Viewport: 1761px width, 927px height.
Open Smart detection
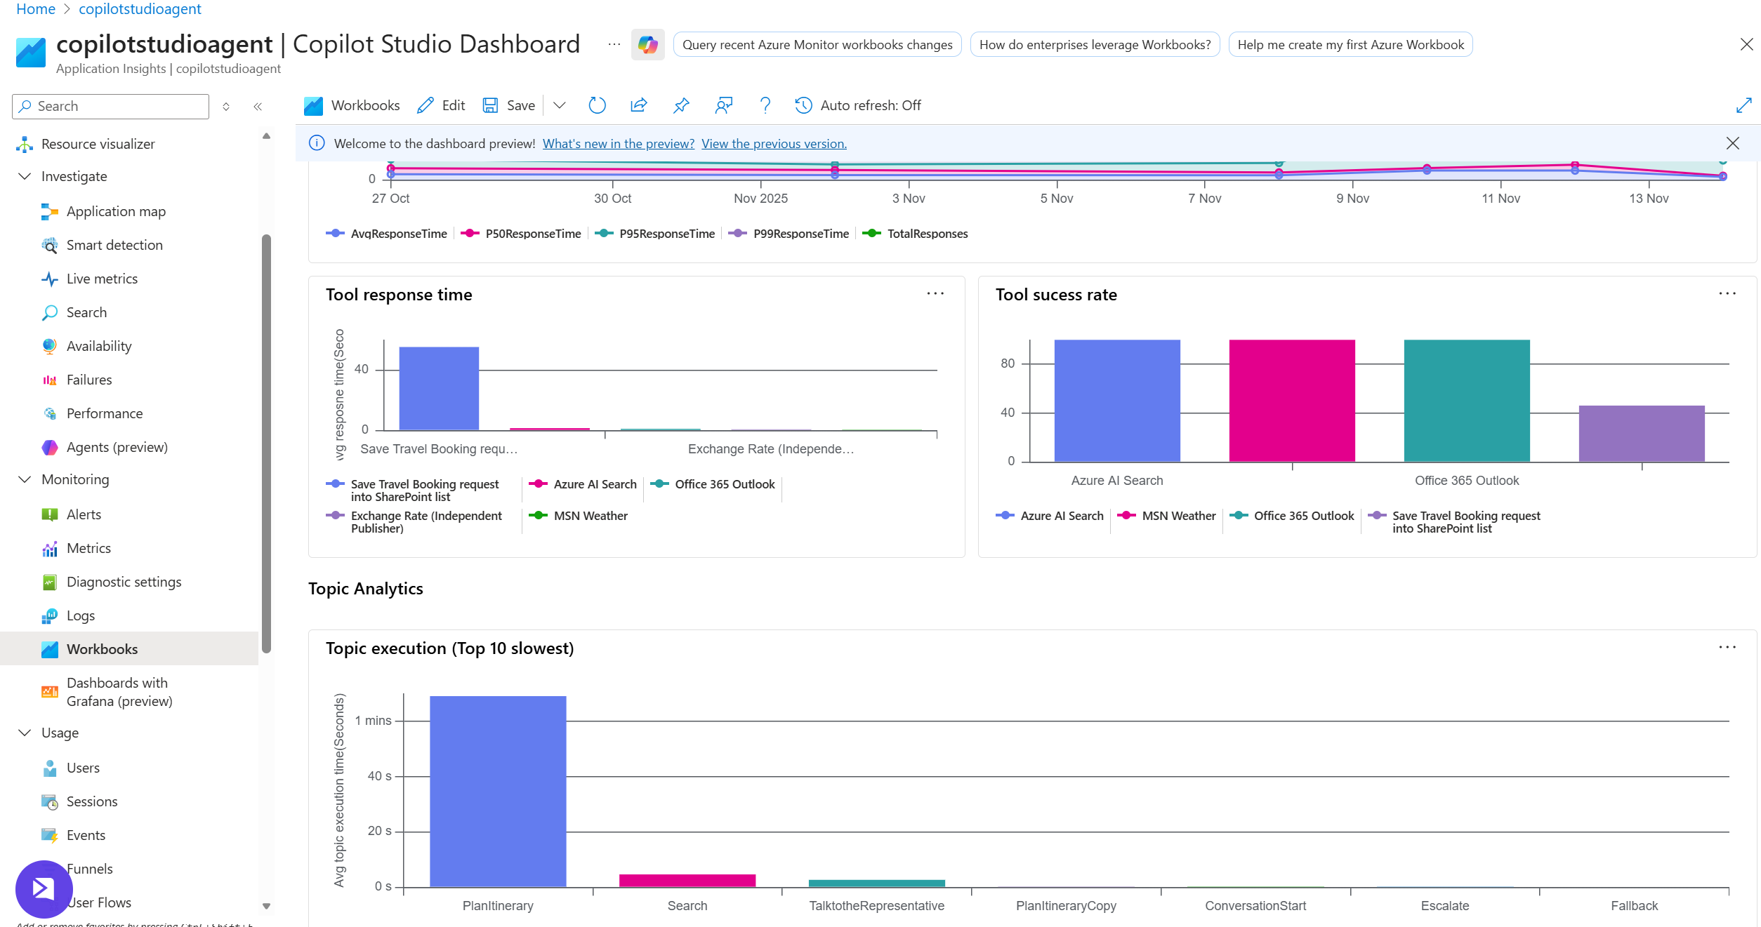pos(114,245)
